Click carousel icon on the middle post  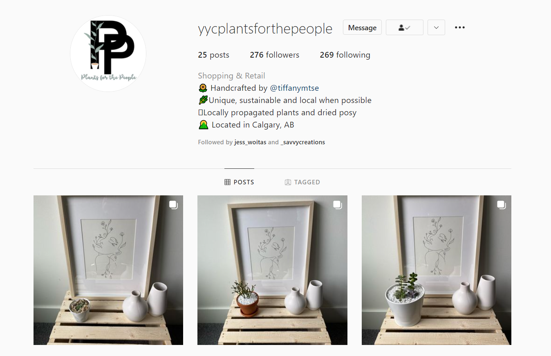pos(337,205)
